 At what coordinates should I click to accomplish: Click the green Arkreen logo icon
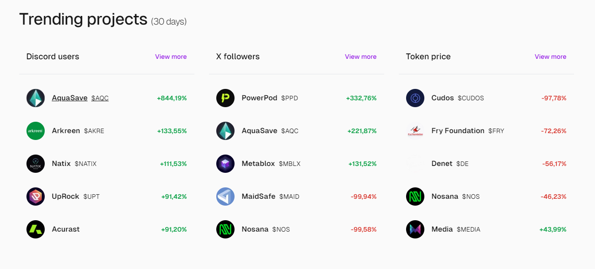36,131
